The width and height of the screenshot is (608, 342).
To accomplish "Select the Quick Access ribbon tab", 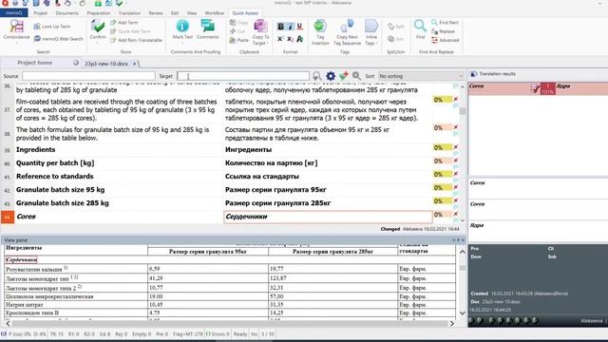I will coord(245,12).
